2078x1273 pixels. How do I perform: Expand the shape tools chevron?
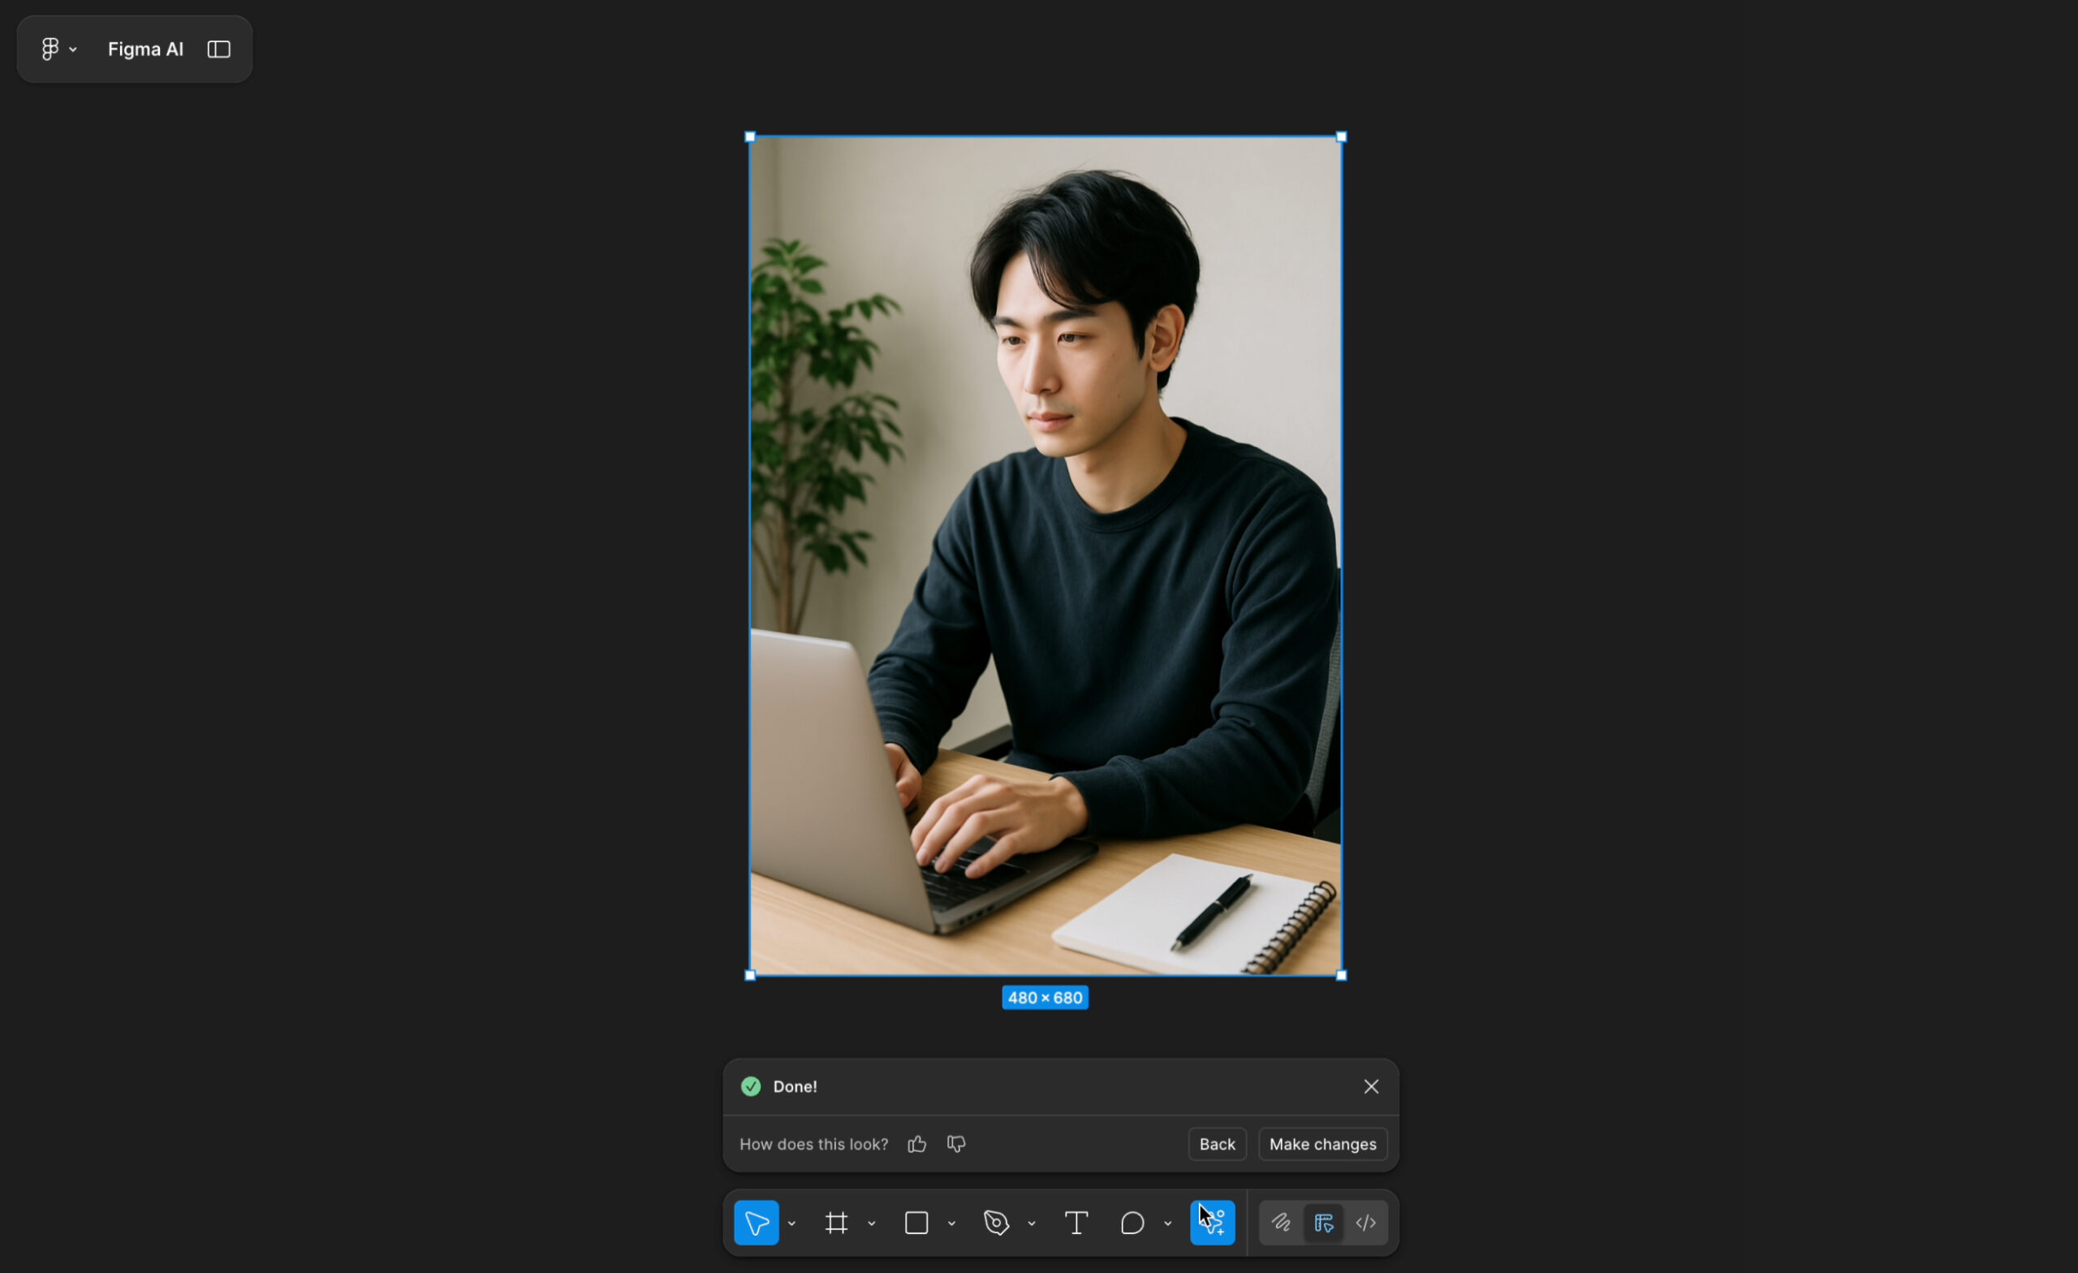tap(952, 1223)
